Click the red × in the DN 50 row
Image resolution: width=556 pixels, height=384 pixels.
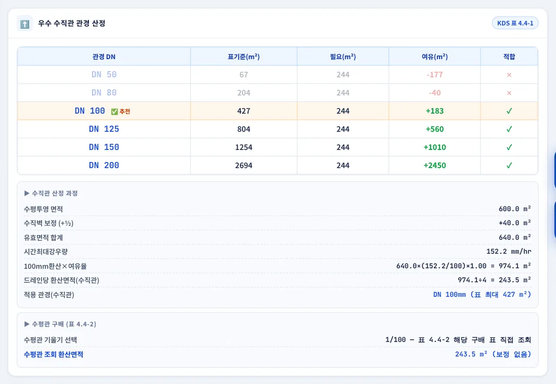tap(509, 75)
